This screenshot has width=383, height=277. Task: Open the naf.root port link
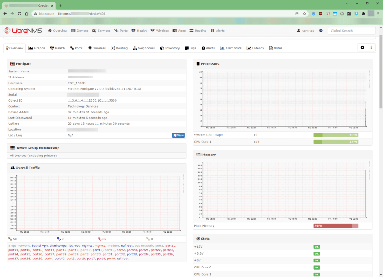click(x=127, y=246)
